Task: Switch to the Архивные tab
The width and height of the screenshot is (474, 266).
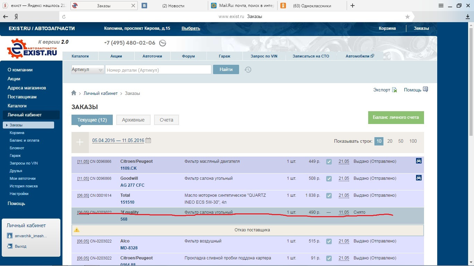Action: pyautogui.click(x=133, y=120)
